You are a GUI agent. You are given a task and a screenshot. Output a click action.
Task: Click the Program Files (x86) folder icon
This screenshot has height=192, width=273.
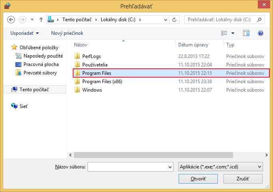[x=77, y=81]
